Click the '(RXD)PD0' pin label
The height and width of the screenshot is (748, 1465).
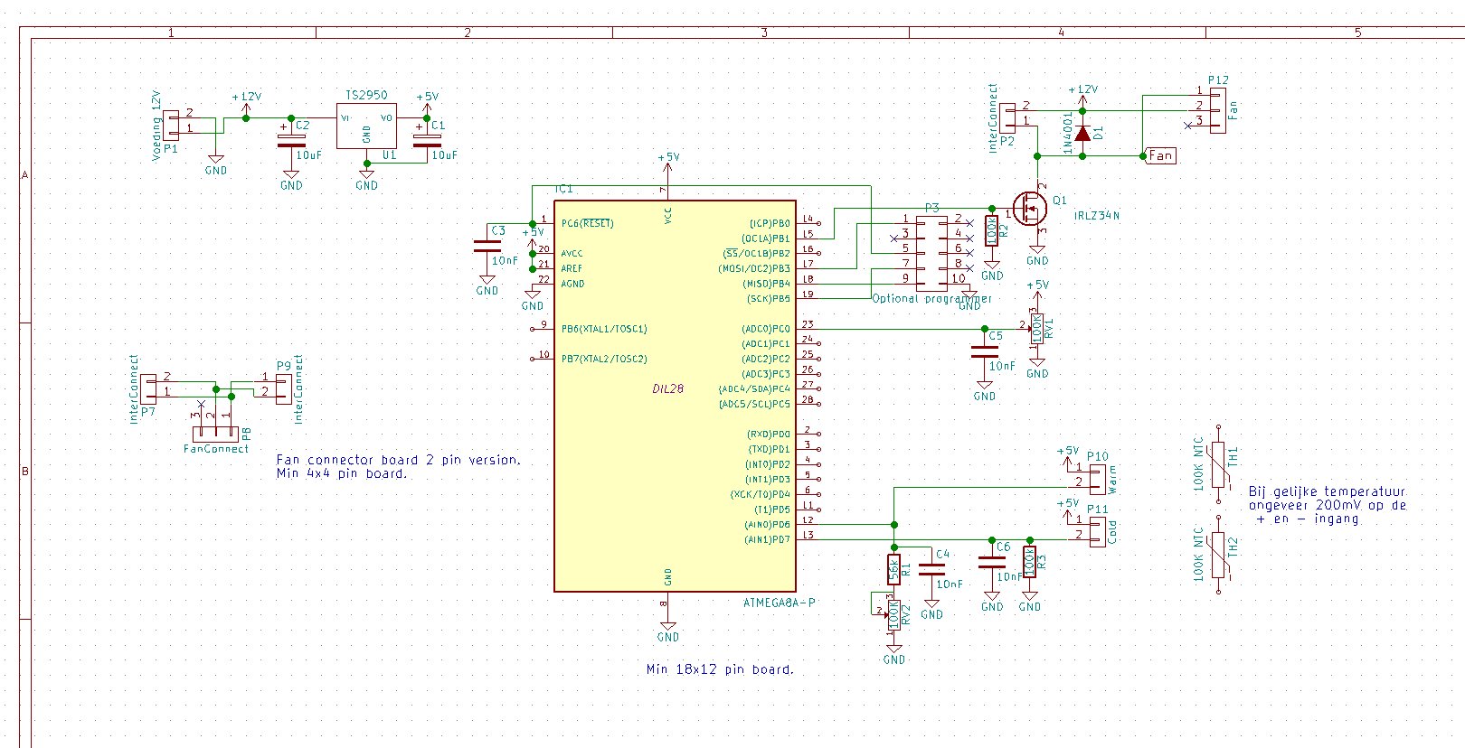pyautogui.click(x=768, y=435)
